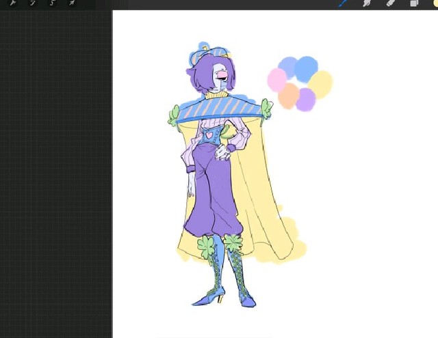438x338 pixels.
Task: Tap the bright blue paint blob on canvas
Action: click(x=306, y=67)
